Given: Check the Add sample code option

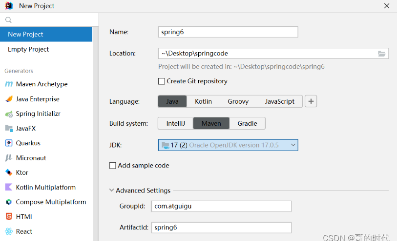Looking at the screenshot, I should (x=113, y=166).
